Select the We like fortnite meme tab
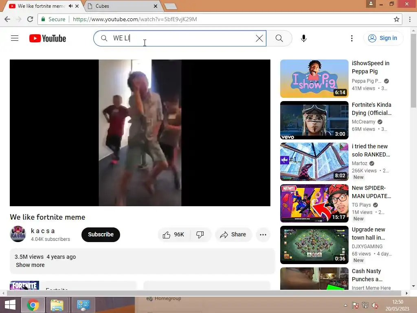 coord(41,6)
